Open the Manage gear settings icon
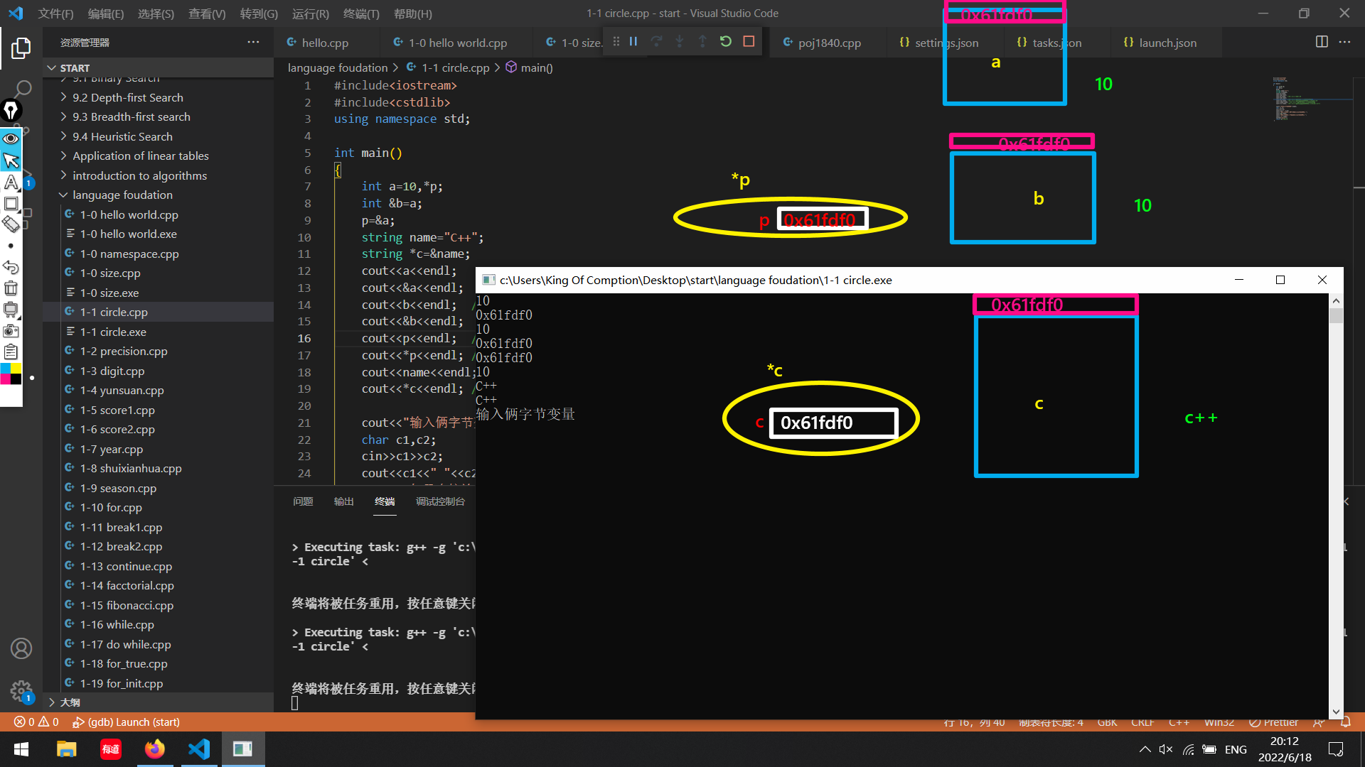Image resolution: width=1365 pixels, height=767 pixels. click(21, 690)
